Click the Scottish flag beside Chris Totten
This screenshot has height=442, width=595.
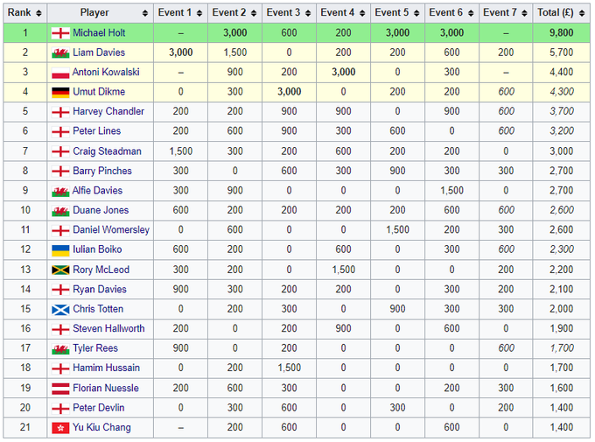pyautogui.click(x=60, y=309)
